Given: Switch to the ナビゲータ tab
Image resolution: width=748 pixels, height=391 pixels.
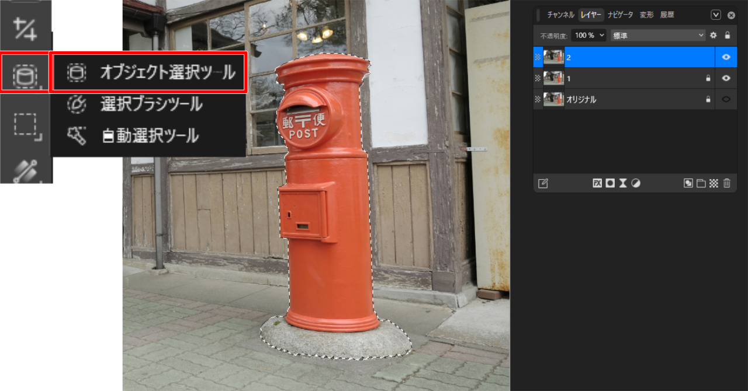Looking at the screenshot, I should (x=620, y=15).
